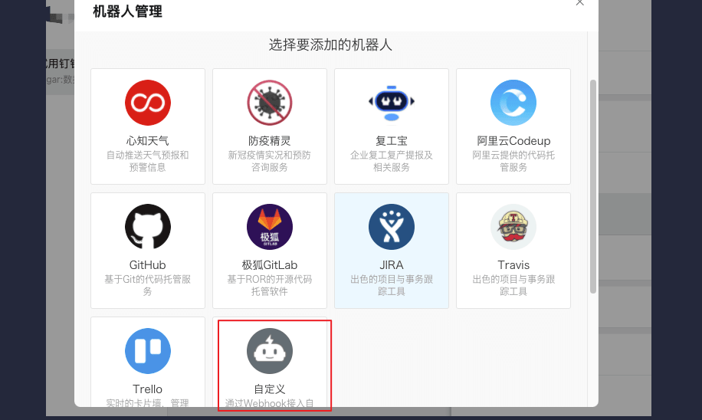This screenshot has height=420, width=702.
Task: Click the 自定义 title label
Action: click(270, 389)
